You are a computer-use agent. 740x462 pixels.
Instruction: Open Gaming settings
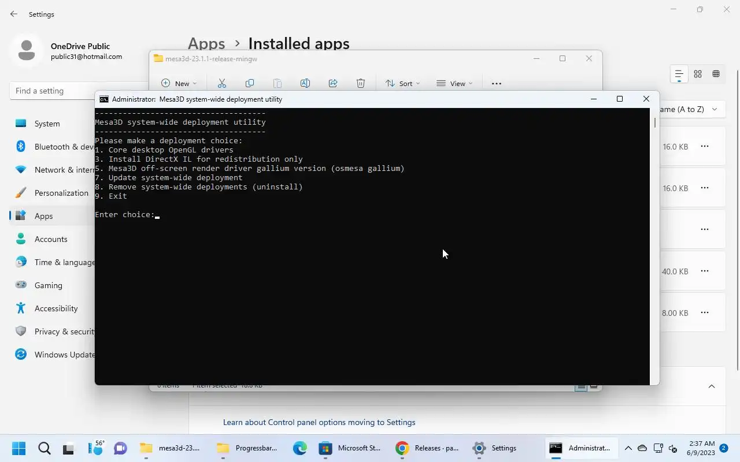coord(52,285)
